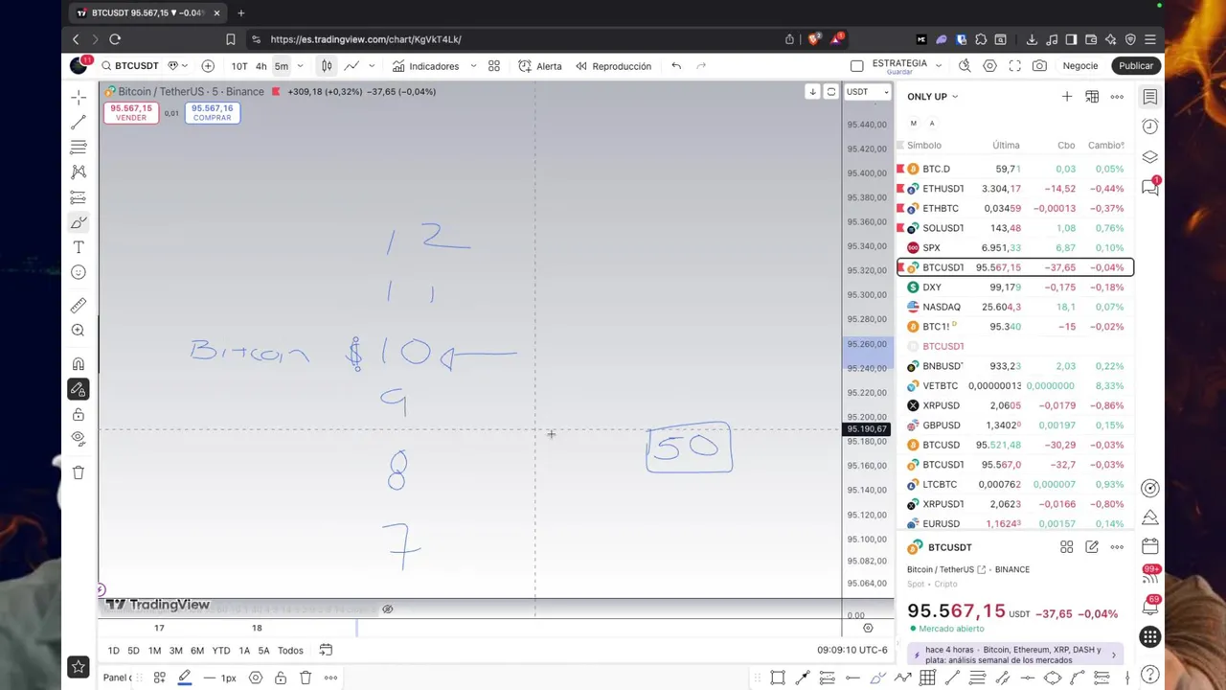Click the Publicar button
This screenshot has height=690, width=1226.
[1136, 66]
